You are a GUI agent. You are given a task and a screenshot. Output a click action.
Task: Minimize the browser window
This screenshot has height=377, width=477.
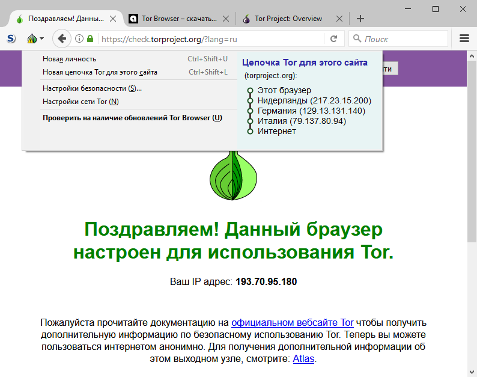tap(408, 9)
